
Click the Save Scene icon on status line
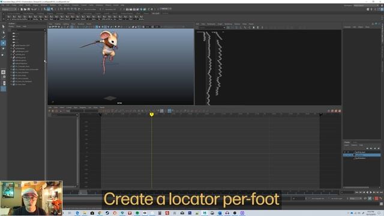point(28,10)
